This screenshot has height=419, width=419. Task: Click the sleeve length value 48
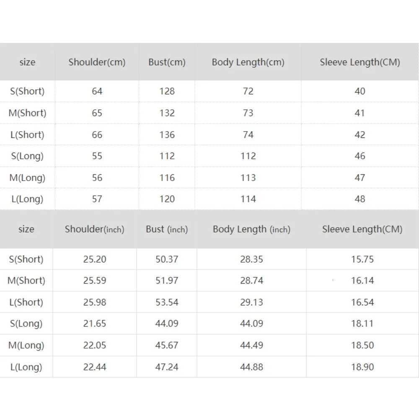point(360,199)
